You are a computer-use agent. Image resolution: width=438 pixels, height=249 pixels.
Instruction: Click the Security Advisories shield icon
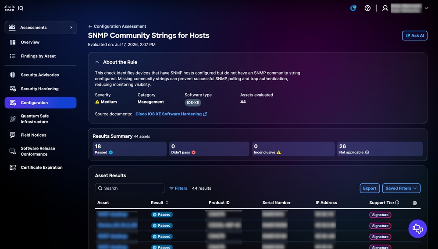pos(13,75)
